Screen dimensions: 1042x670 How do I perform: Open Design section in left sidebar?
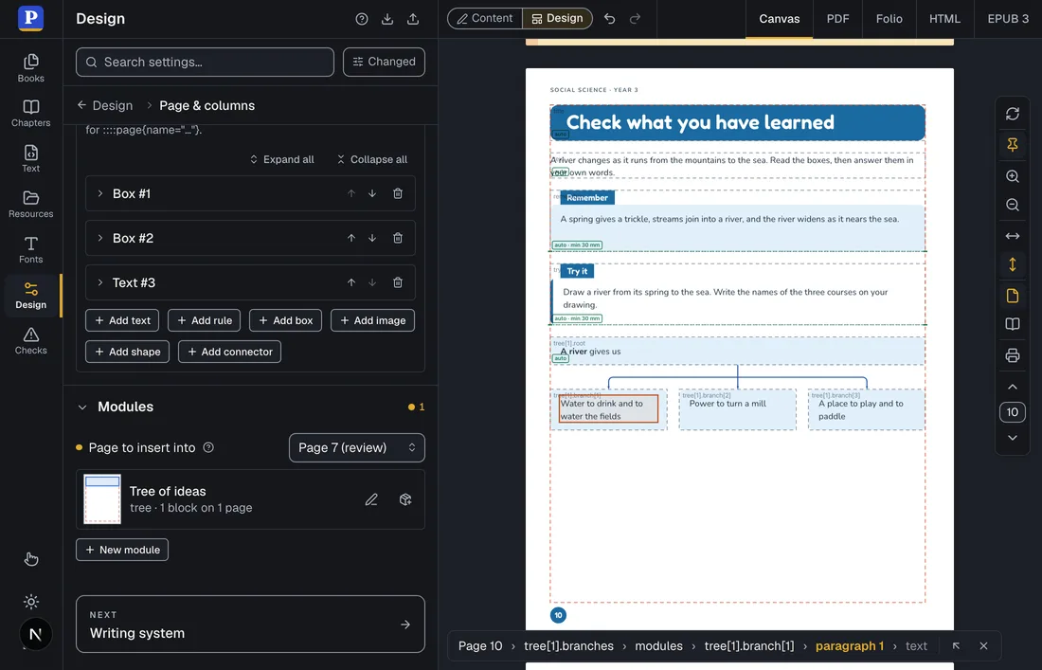pyautogui.click(x=30, y=295)
